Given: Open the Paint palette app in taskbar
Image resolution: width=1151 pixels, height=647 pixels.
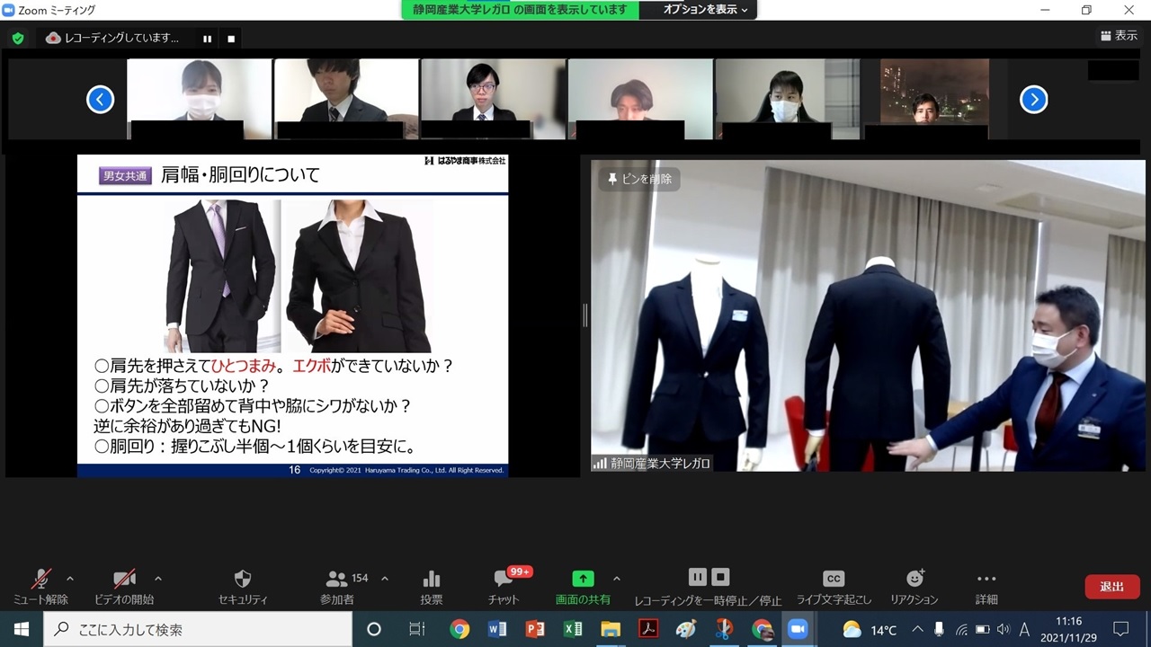Looking at the screenshot, I should 686,629.
